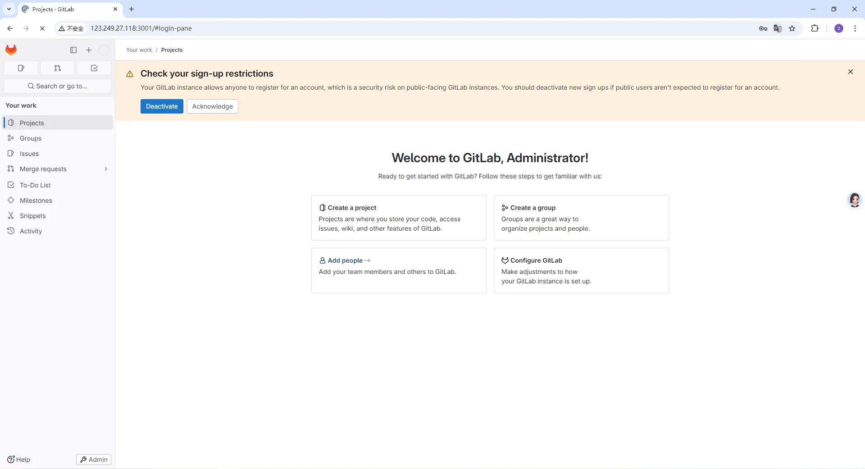Click the Projects breadcrumb

[x=172, y=50]
